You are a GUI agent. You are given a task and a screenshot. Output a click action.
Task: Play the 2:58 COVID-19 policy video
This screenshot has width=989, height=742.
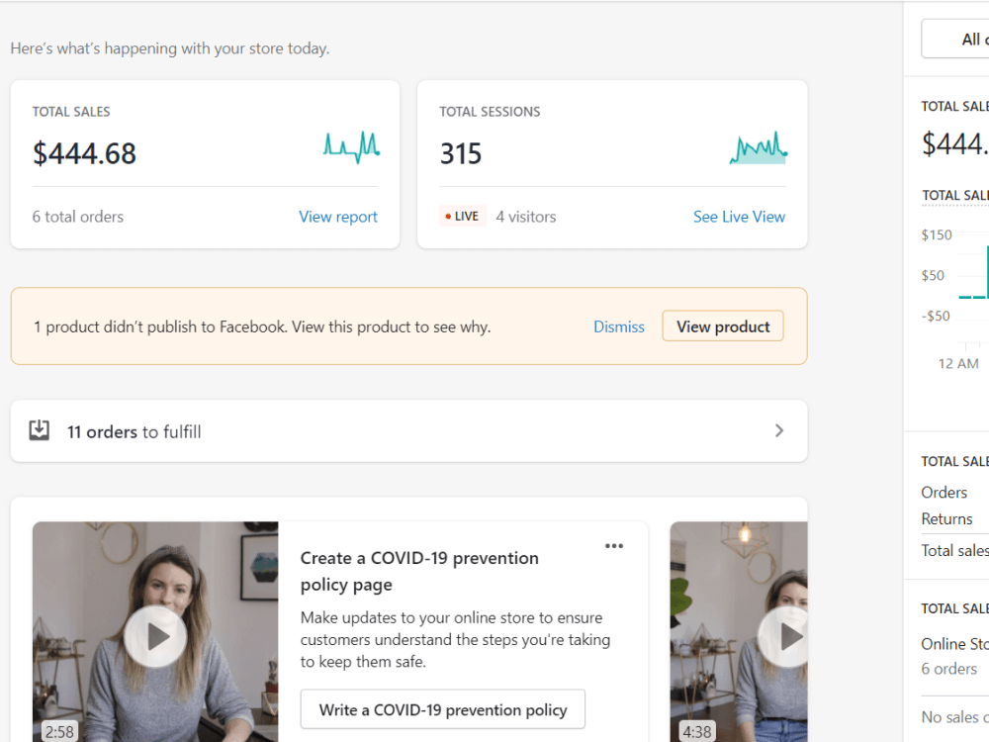[x=155, y=636]
